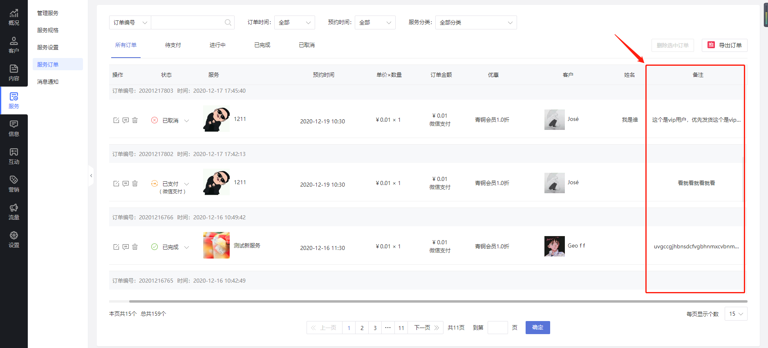Open the 互动 interaction section

(x=14, y=156)
